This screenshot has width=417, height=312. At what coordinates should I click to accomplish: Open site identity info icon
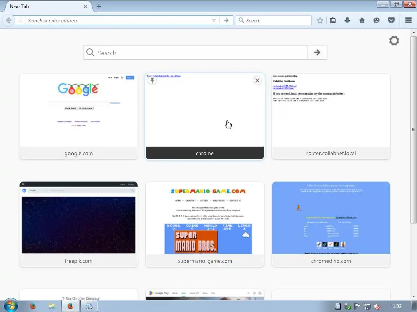[x=20, y=20]
